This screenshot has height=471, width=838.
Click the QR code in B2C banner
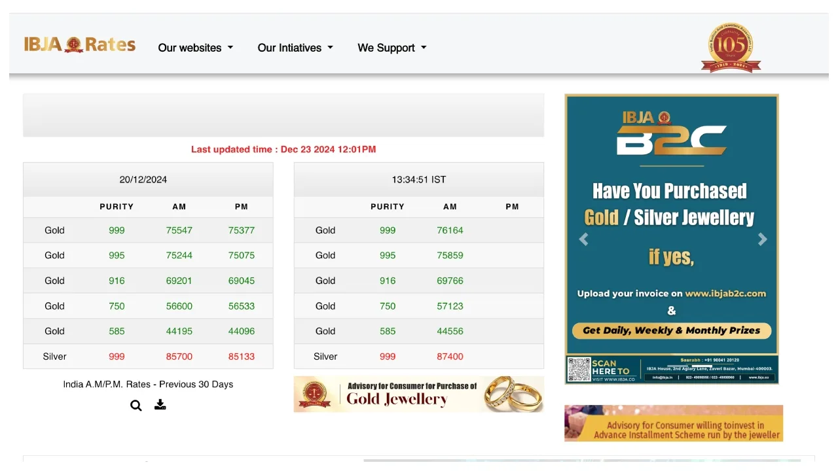coord(579,370)
